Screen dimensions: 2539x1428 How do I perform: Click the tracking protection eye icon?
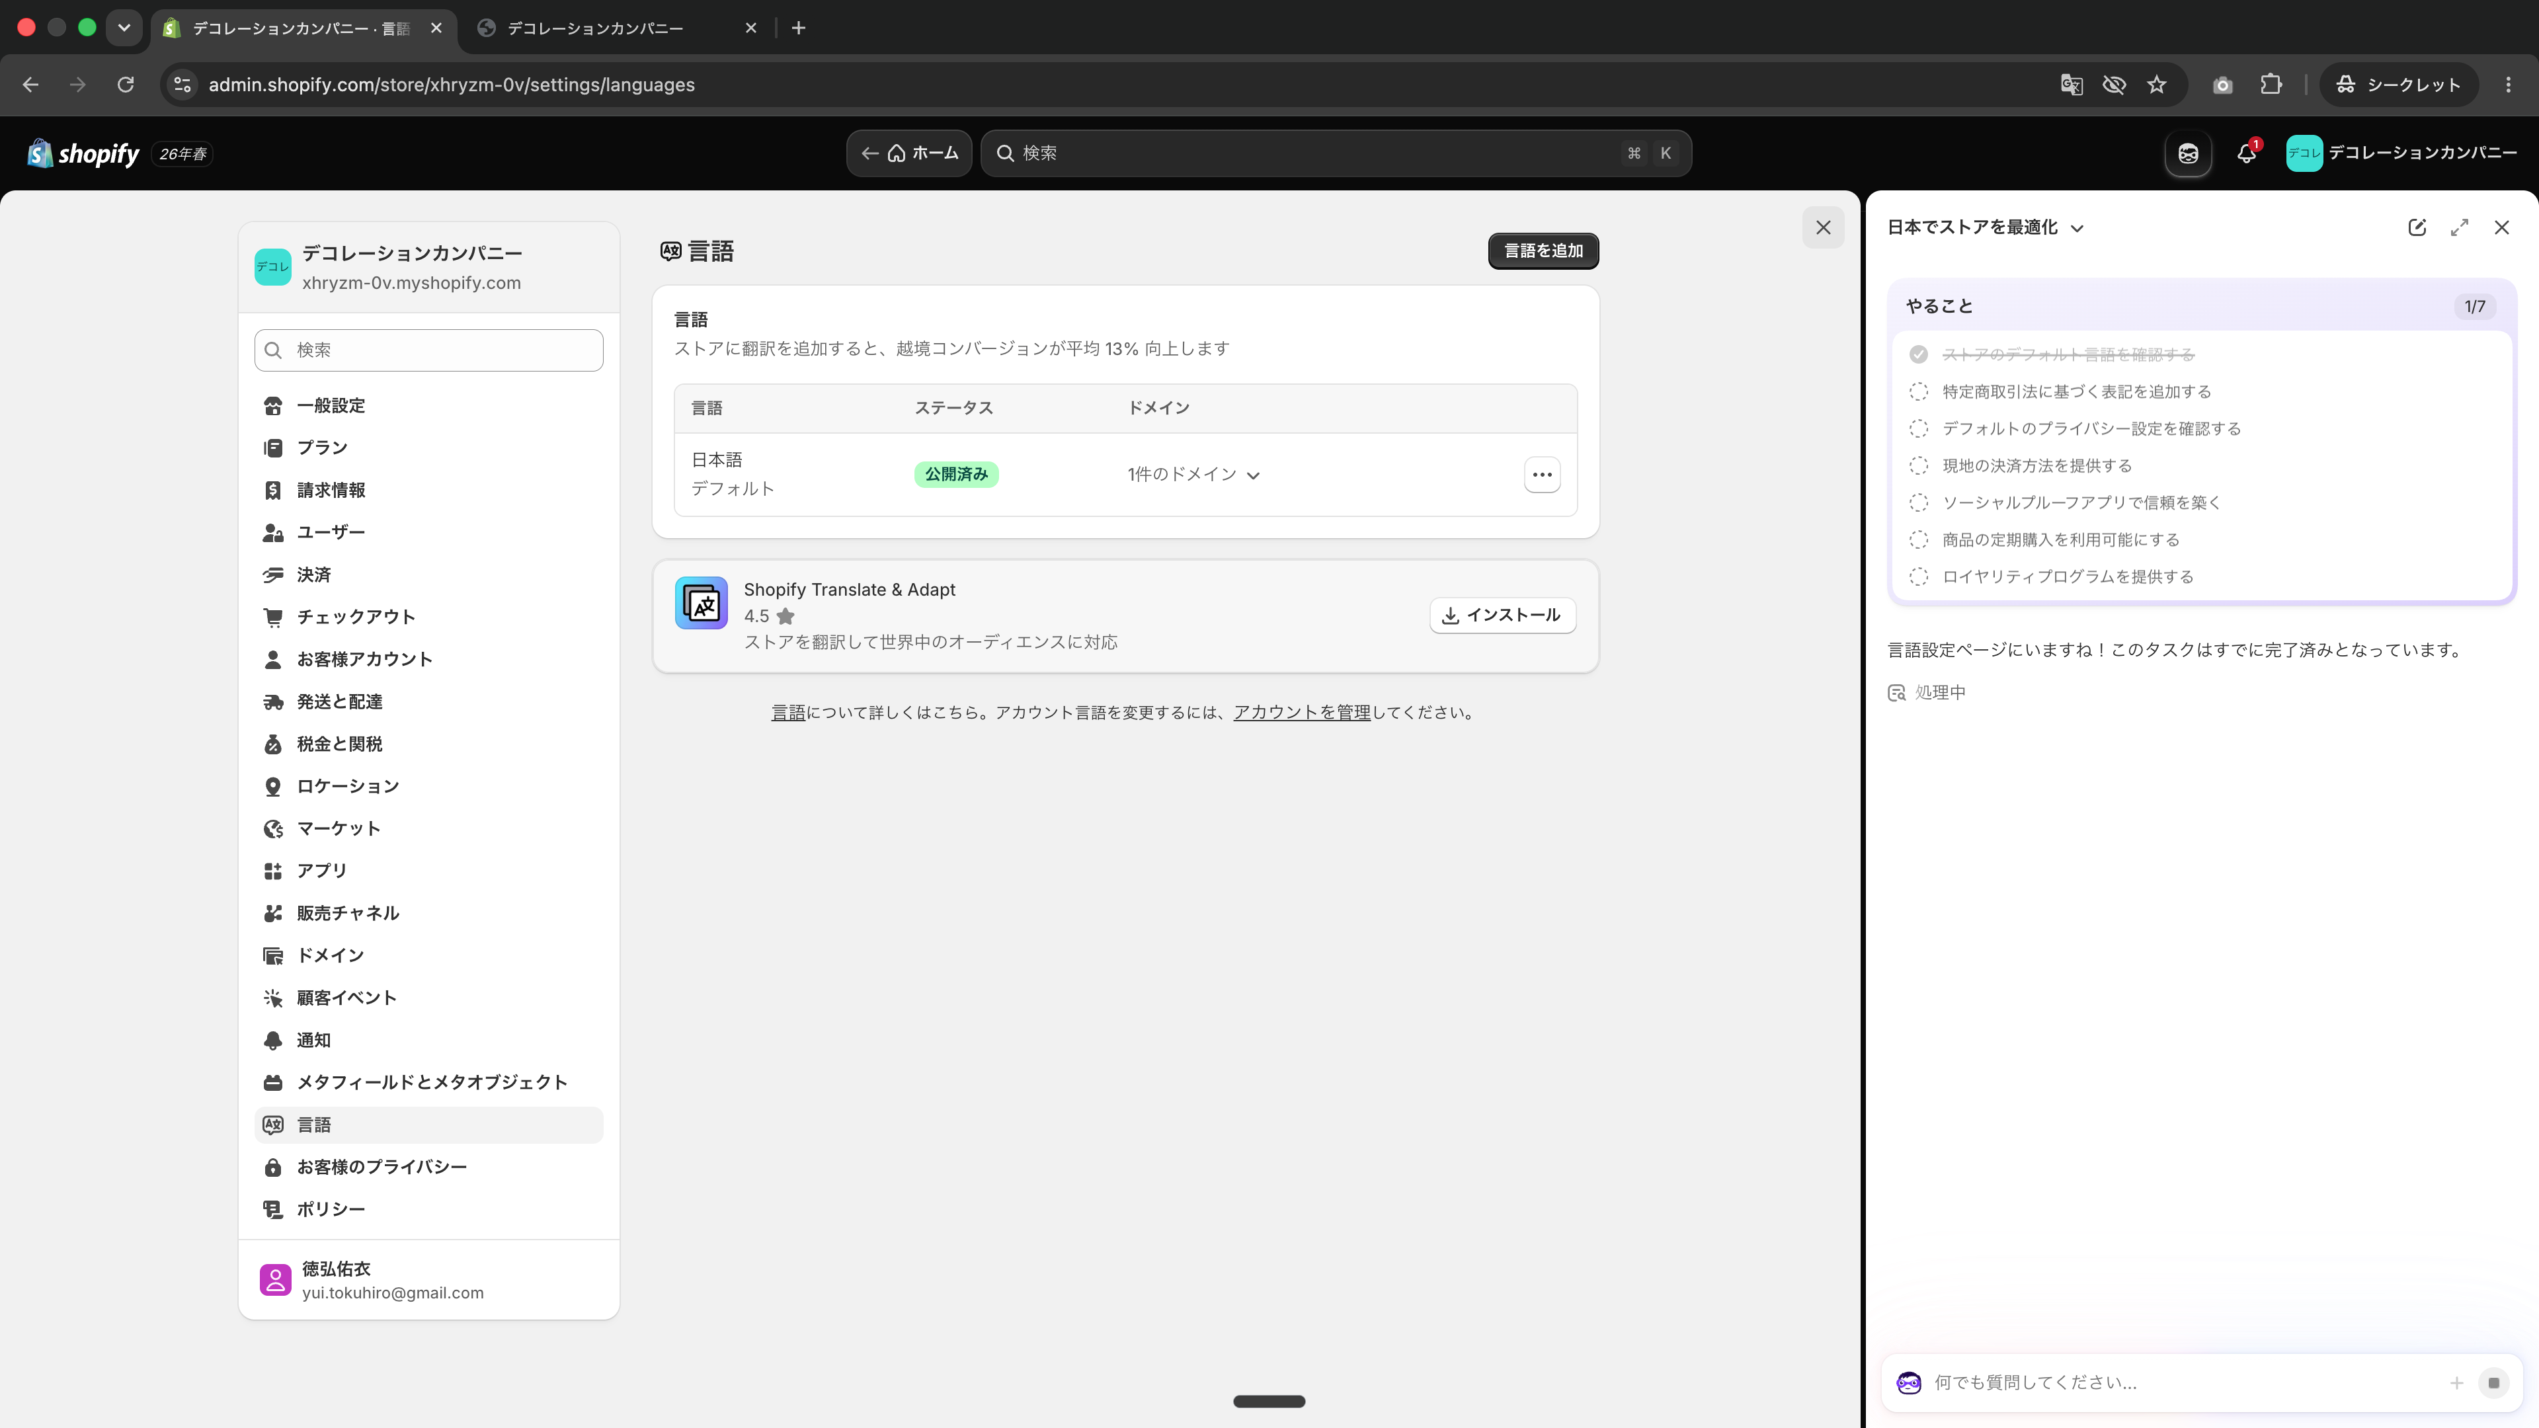click(2115, 85)
